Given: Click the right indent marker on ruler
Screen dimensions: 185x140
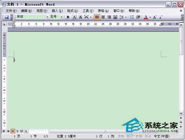Looking at the screenshot, I should tap(161, 24).
